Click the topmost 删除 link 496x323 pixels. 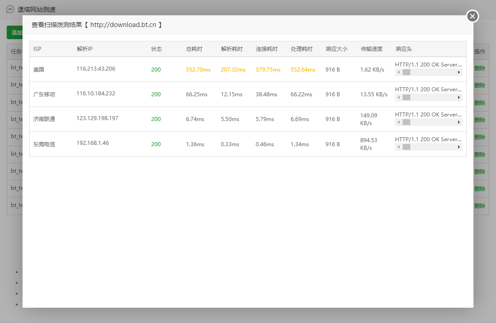(x=480, y=68)
